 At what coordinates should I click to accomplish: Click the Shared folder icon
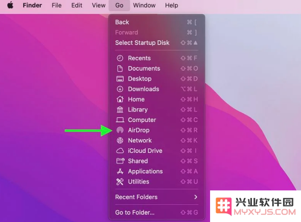click(120, 161)
